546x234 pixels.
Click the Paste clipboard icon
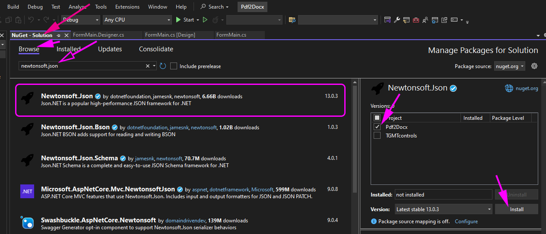pyautogui.click(x=18, y=20)
